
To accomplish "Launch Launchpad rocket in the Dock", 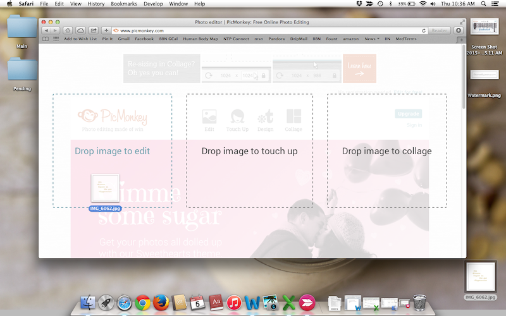I will (106, 303).
